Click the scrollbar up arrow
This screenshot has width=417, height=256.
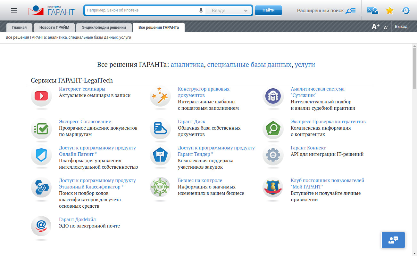point(414,46)
